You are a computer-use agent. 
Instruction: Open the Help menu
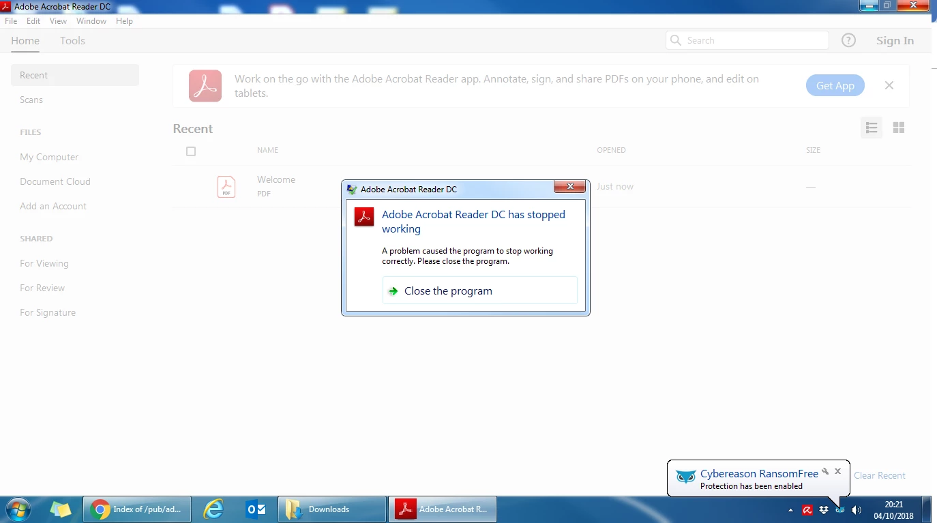[x=124, y=21]
